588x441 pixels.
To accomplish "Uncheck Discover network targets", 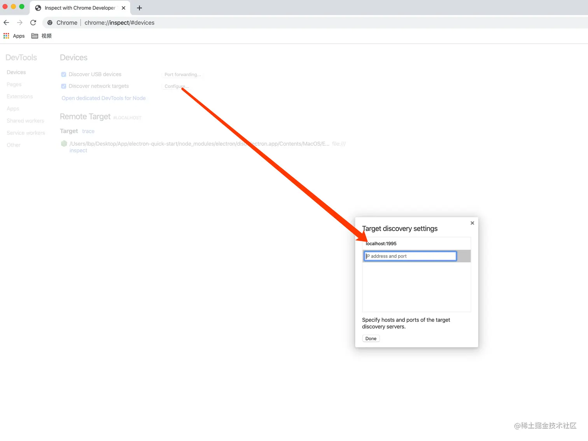I will pyautogui.click(x=63, y=86).
